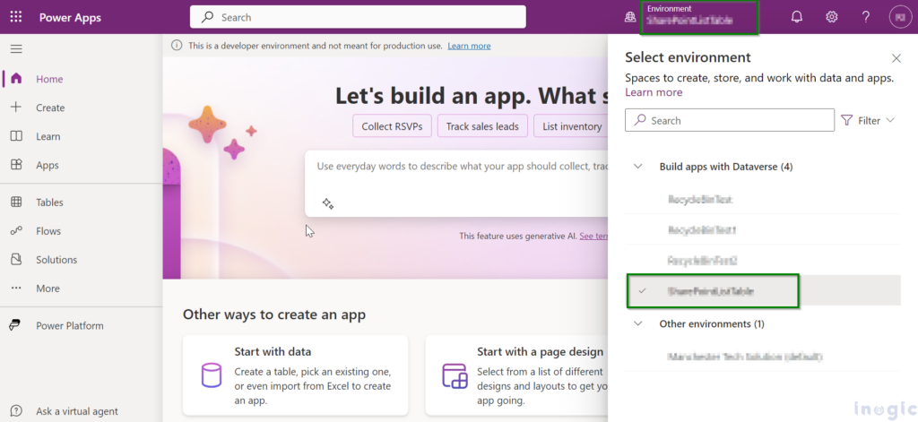
Task: Click the More ellipsis icon
Action: 16,288
